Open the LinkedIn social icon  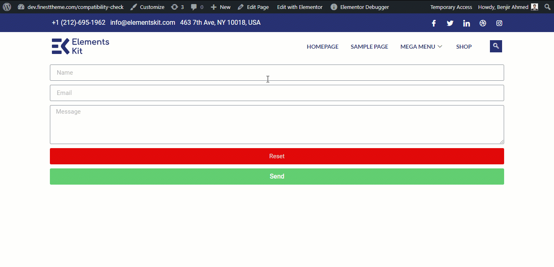466,23
